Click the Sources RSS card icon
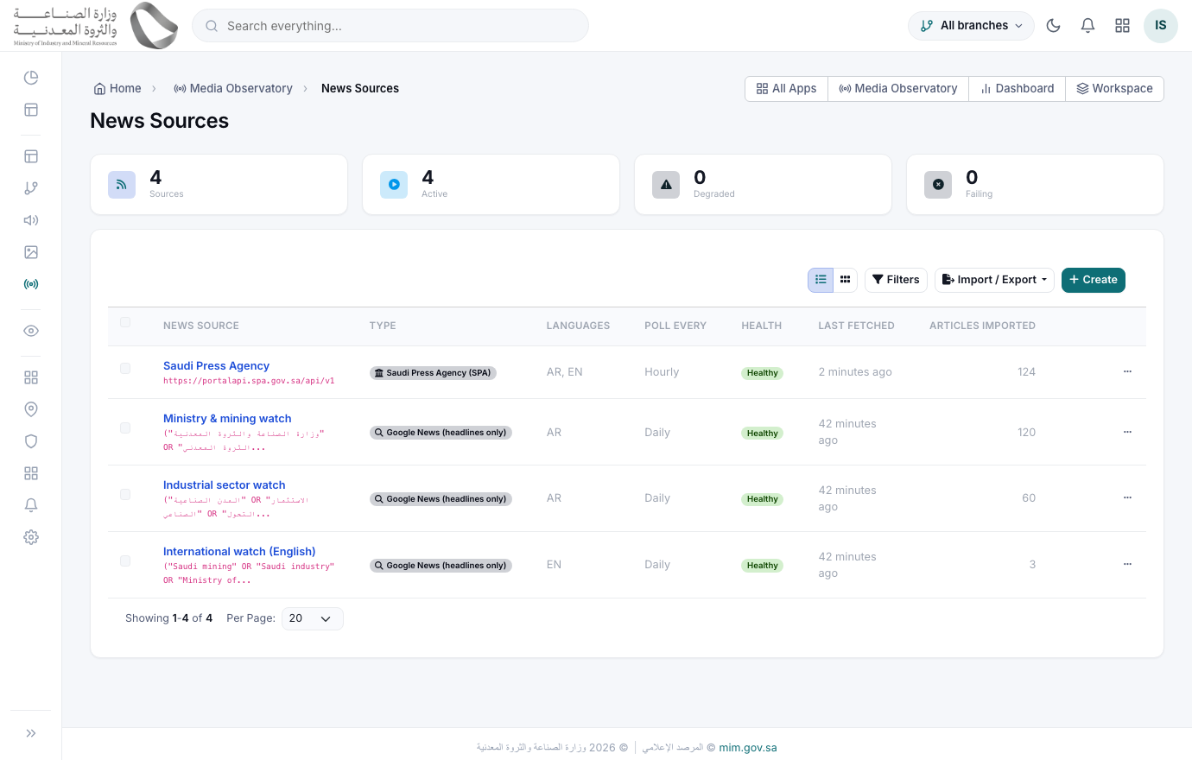Screen dimensions: 1192x760 click(x=122, y=185)
